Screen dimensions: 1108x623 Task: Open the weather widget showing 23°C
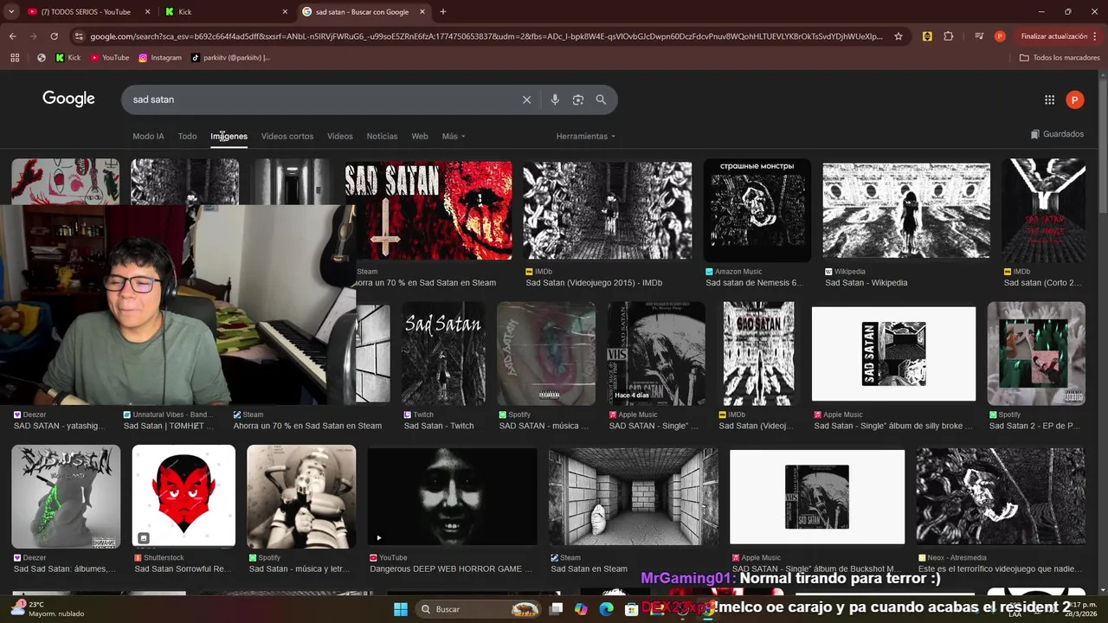48,609
